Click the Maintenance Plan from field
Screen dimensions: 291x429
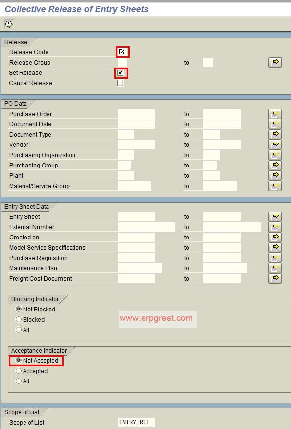tap(140, 268)
